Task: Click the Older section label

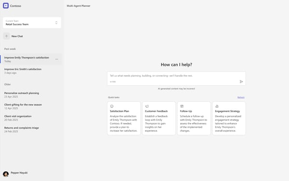Action: pos(8,84)
